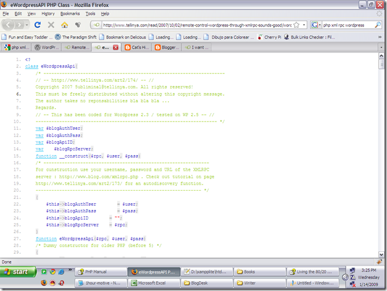Reload the current page
387x291 pixels.
coord(37,25)
